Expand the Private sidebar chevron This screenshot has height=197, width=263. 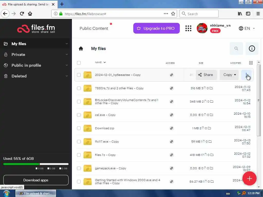coord(67,54)
